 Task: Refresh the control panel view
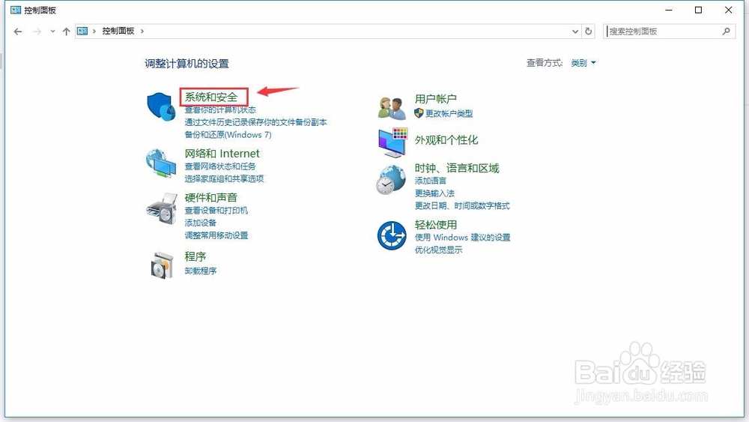pos(589,31)
